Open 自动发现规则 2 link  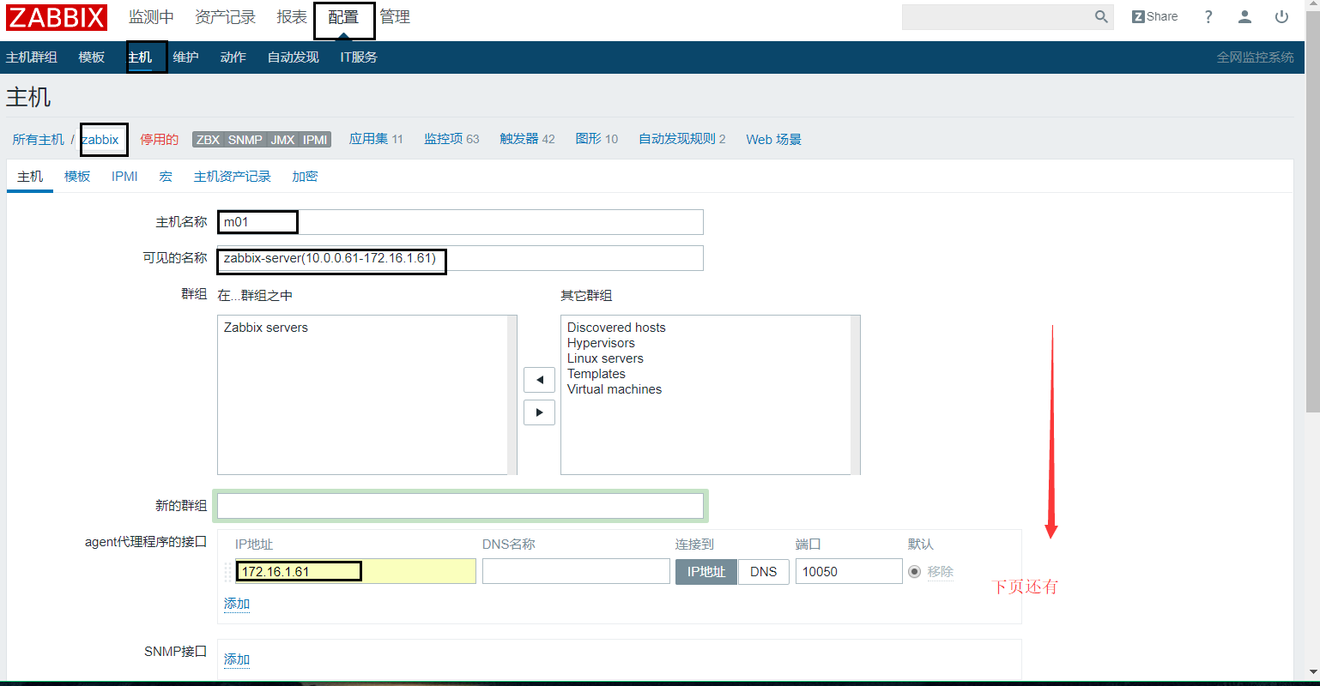coord(682,139)
